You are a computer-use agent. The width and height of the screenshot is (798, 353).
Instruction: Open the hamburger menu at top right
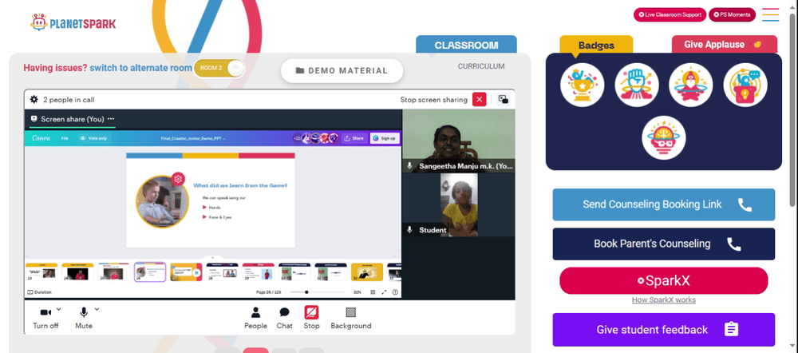771,14
